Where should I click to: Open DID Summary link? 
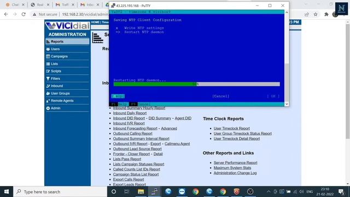(160, 118)
